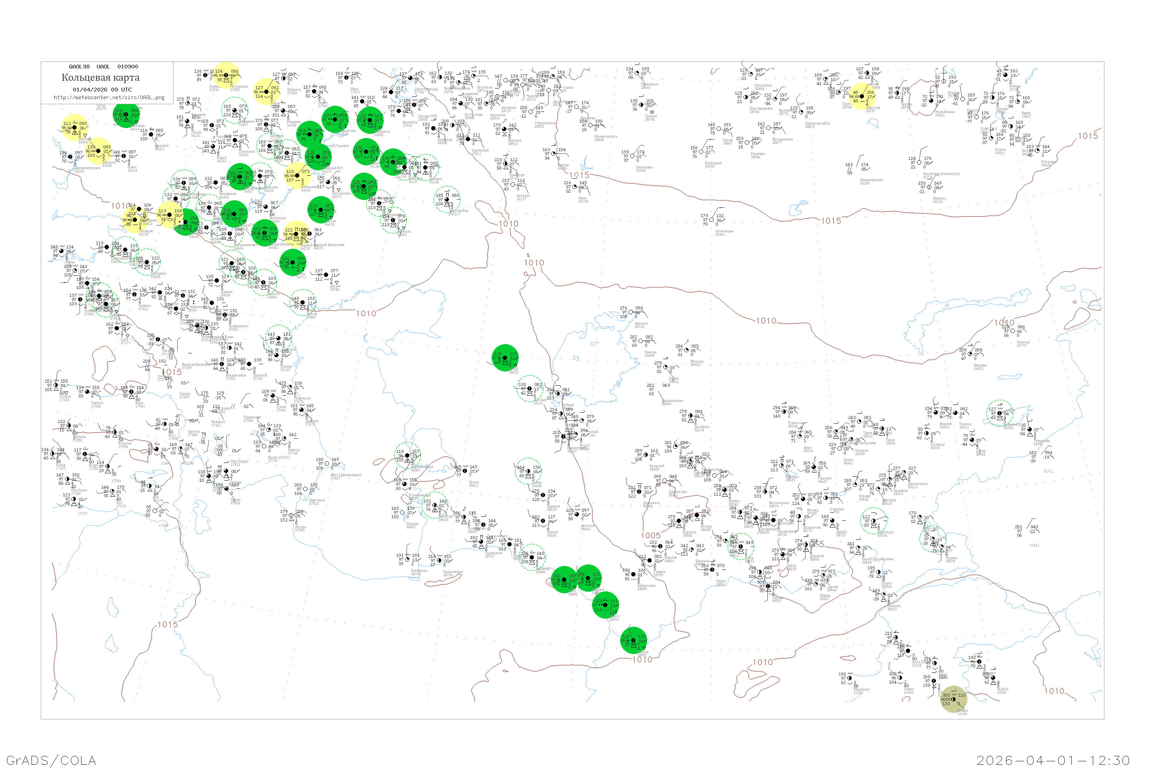Click the green station marker near Кушка 38987

tap(634, 641)
